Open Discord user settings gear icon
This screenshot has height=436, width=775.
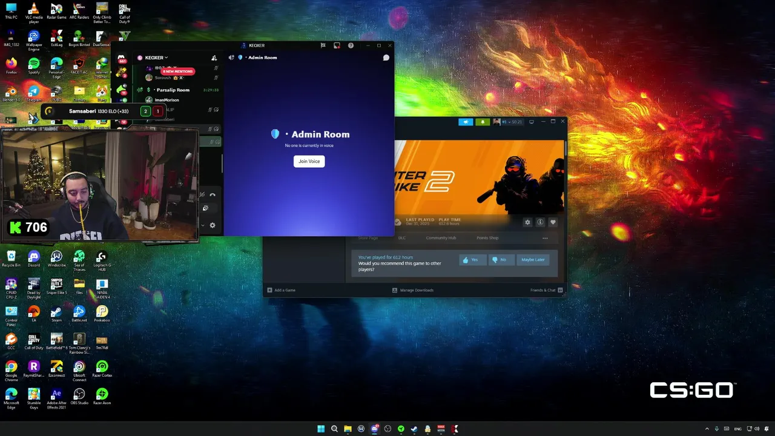click(212, 225)
